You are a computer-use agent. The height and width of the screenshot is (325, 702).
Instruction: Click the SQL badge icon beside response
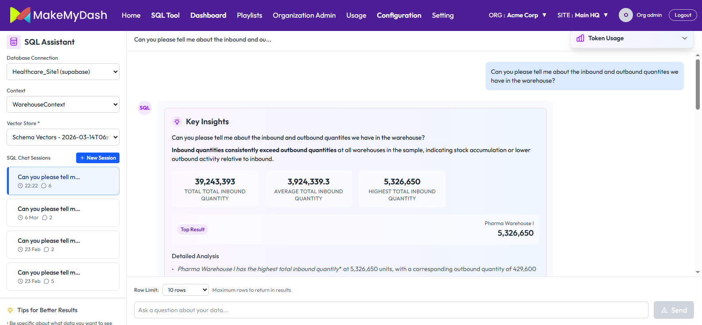(145, 108)
